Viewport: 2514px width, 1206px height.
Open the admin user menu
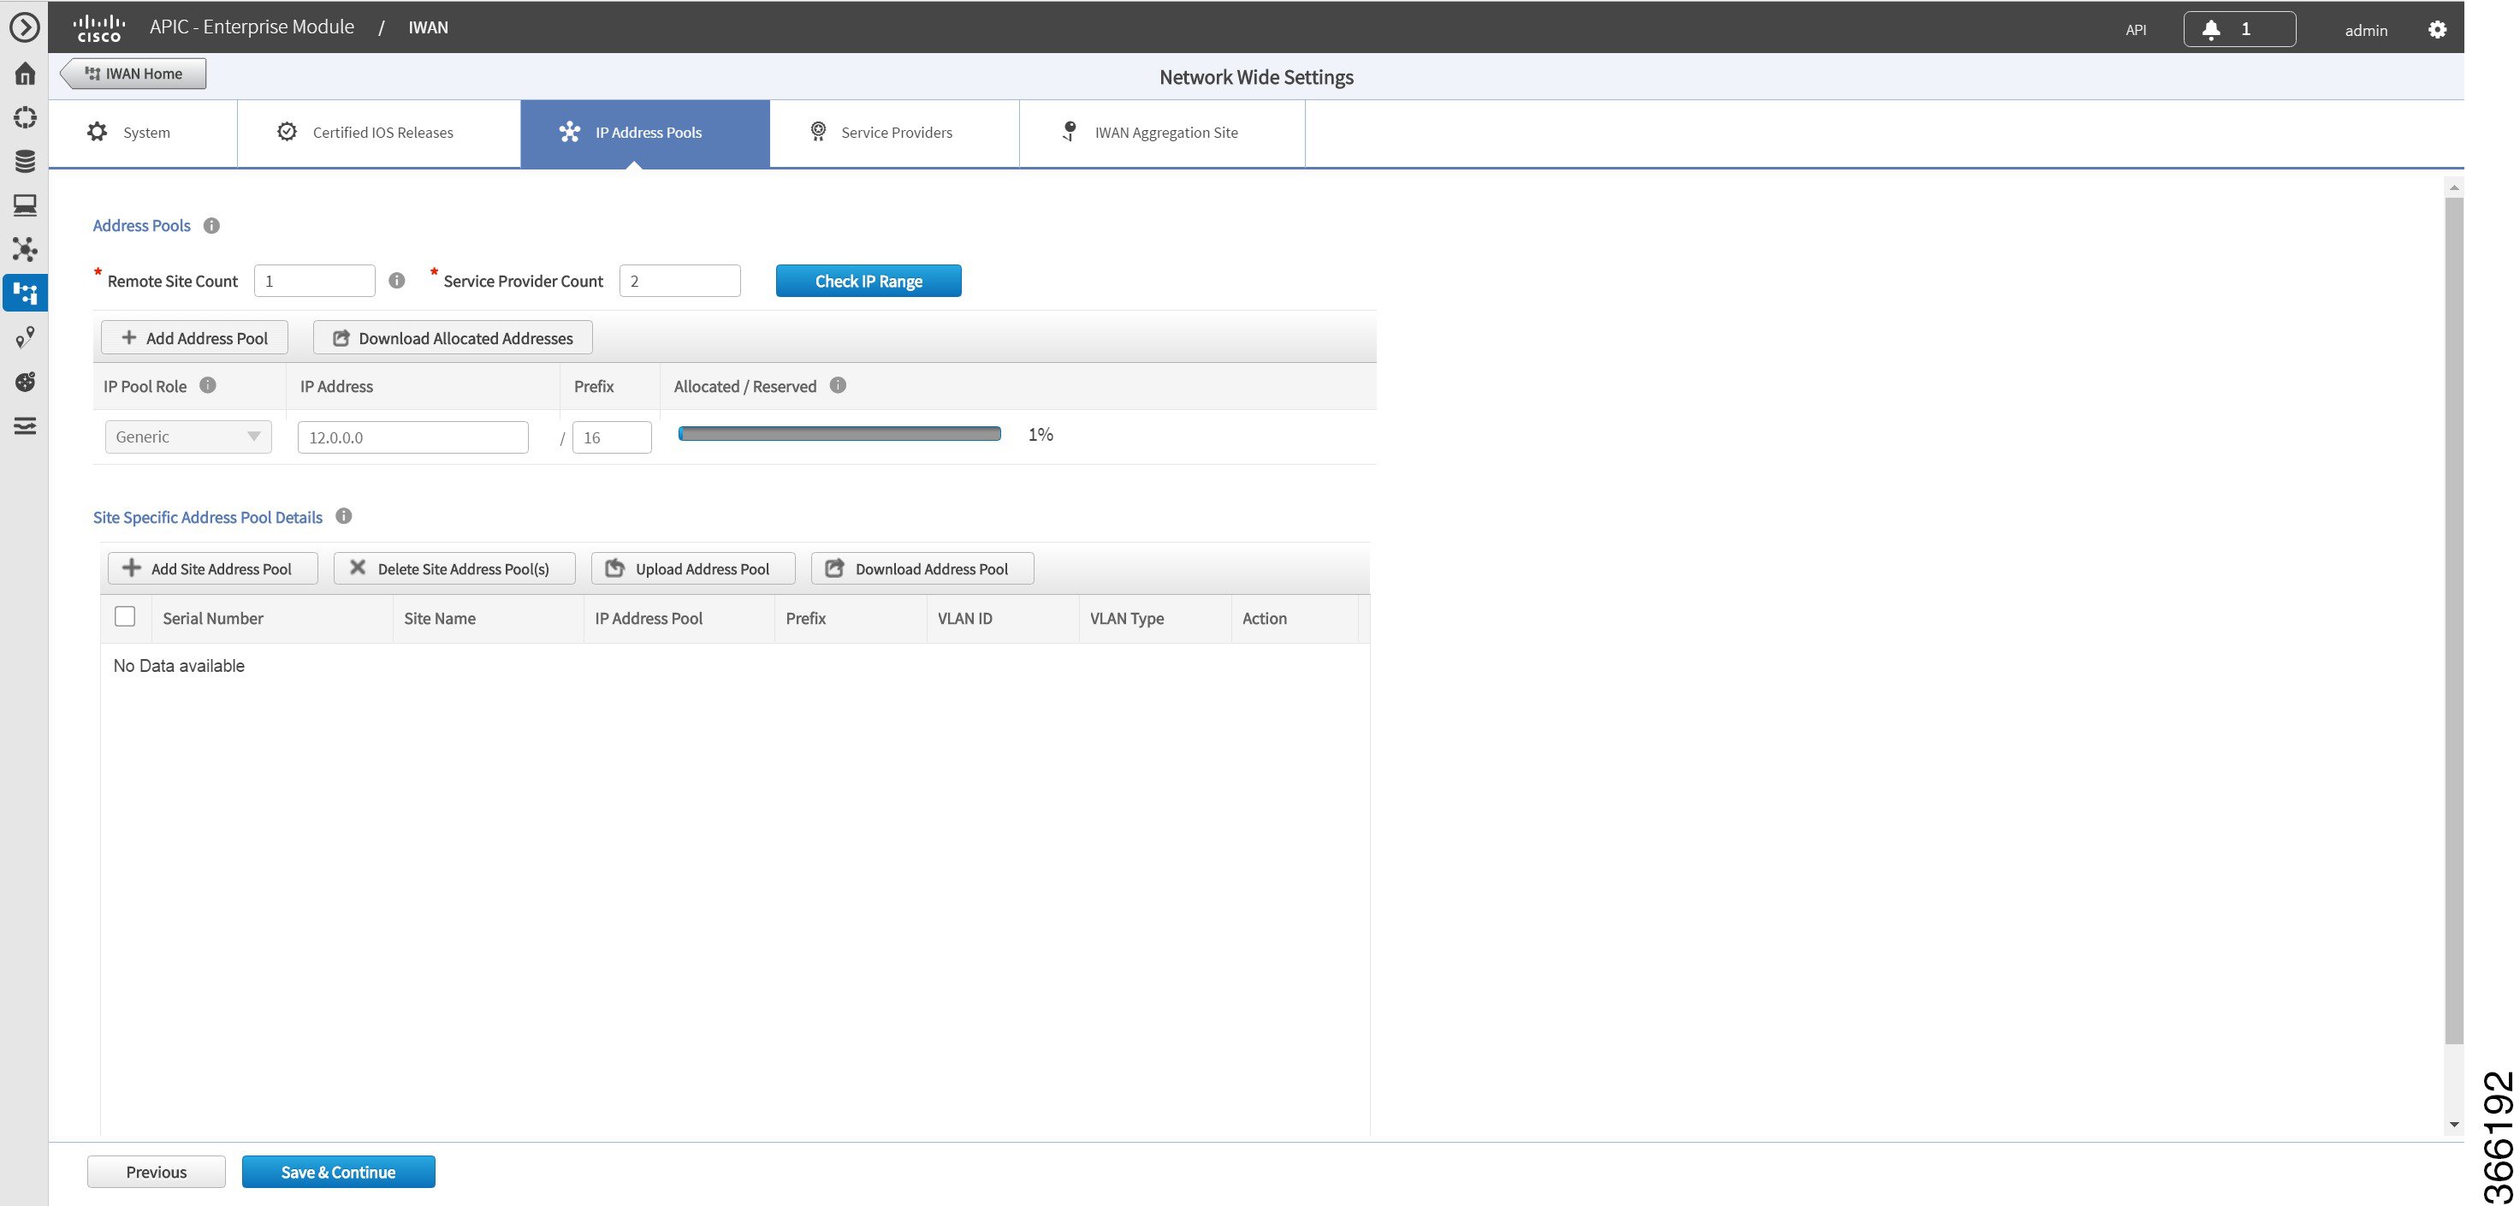click(x=2366, y=30)
